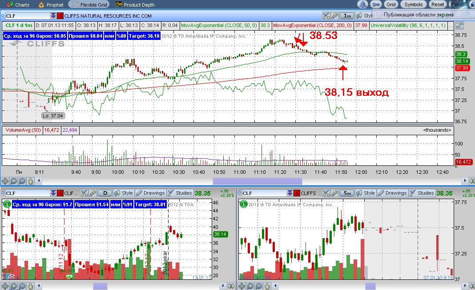Open the 1m timeframe selector
The width and height of the screenshot is (475, 290).
click(x=347, y=16)
